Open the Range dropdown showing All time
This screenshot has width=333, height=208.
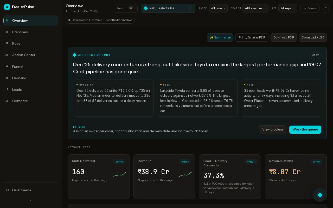click(x=218, y=8)
